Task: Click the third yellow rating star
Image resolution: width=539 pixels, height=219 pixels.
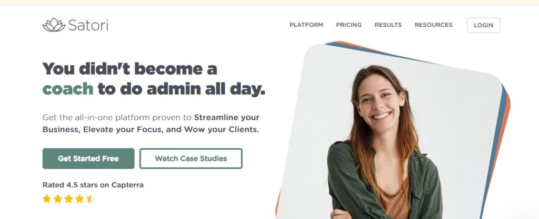Action: tap(69, 199)
